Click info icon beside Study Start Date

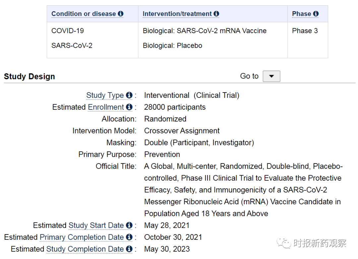click(x=129, y=225)
